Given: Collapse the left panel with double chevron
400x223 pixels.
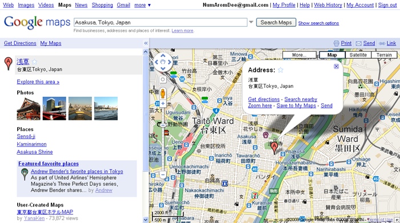Looking at the screenshot, I should coord(146,43).
